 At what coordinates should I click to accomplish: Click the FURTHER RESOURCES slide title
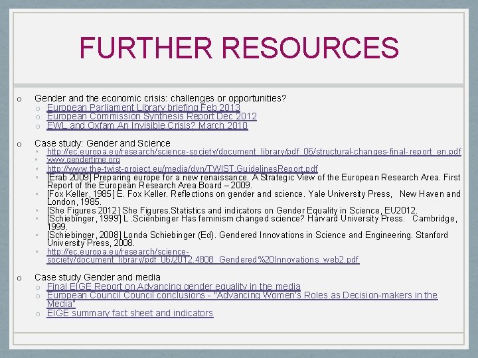click(239, 48)
